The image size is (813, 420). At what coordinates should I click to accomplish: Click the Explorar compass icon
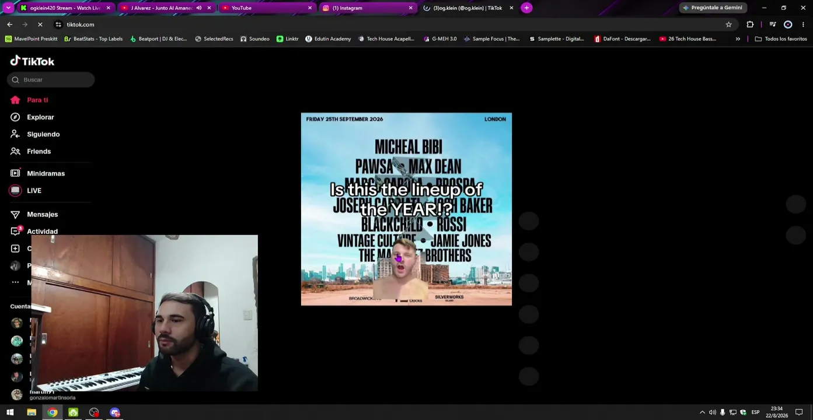(x=15, y=117)
